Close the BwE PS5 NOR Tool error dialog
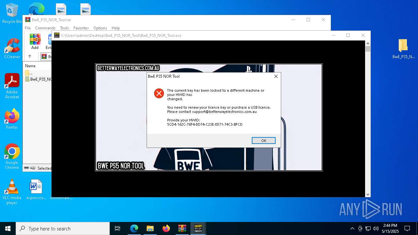Screen dimensions: 418x235 click(276, 76)
